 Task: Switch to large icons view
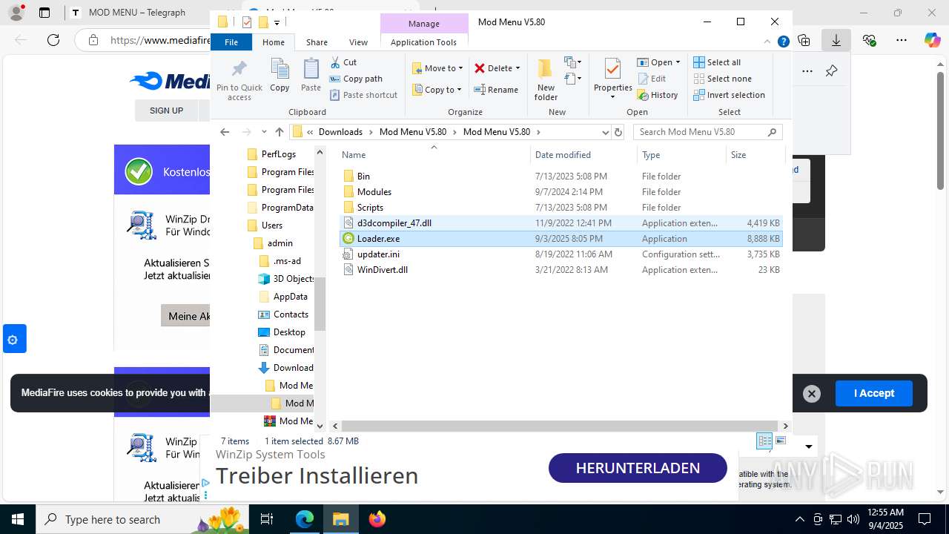(780, 441)
